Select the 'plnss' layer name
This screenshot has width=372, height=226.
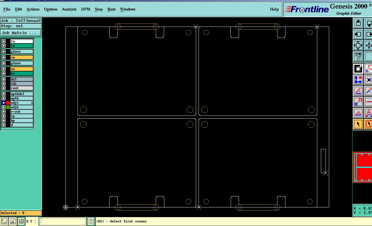pos(22,63)
